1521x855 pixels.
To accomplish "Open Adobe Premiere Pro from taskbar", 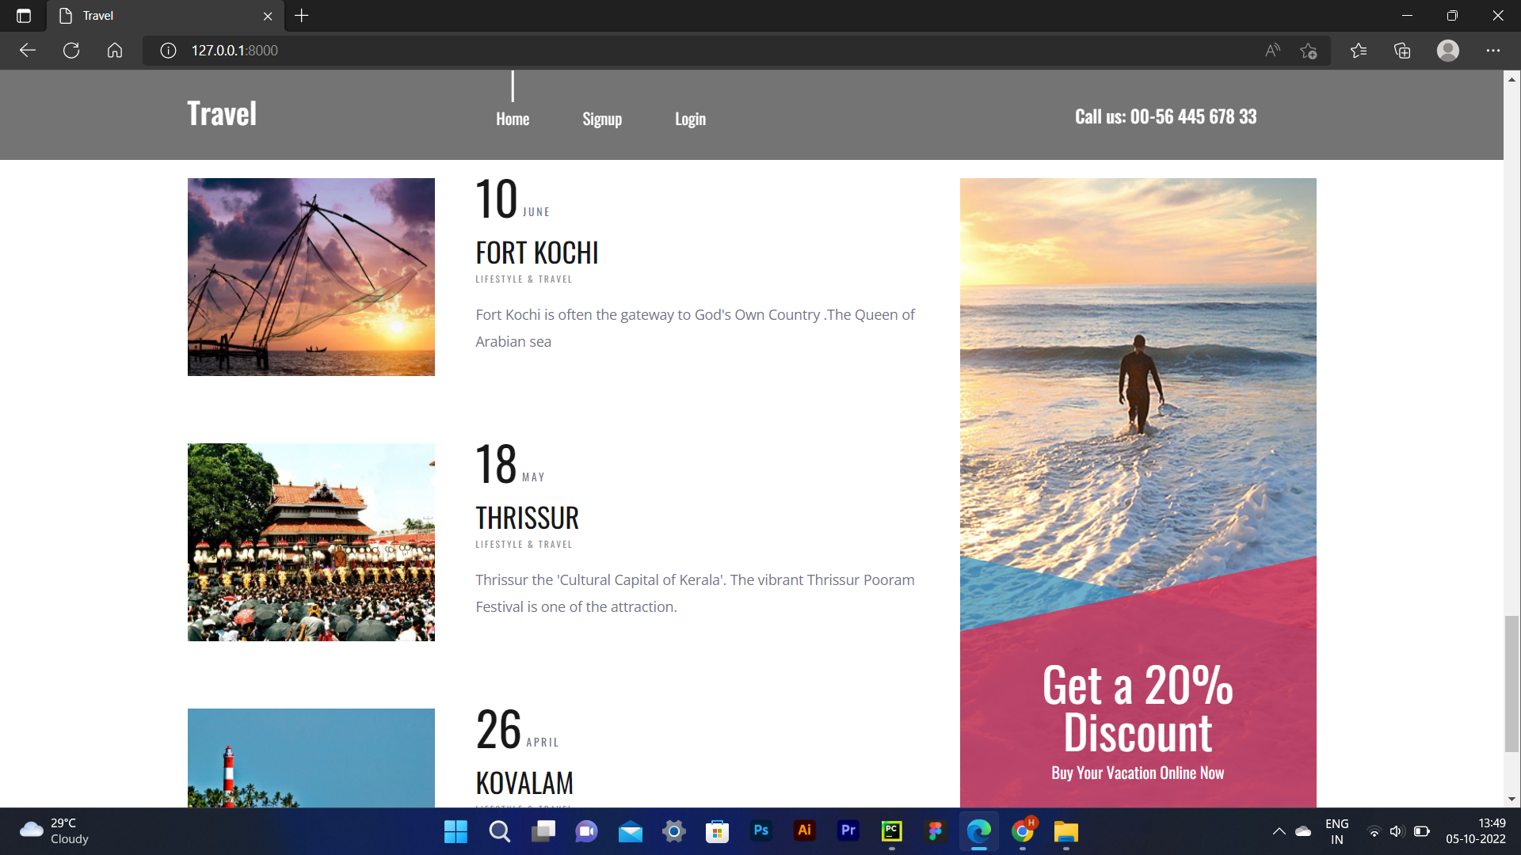I will tap(848, 831).
